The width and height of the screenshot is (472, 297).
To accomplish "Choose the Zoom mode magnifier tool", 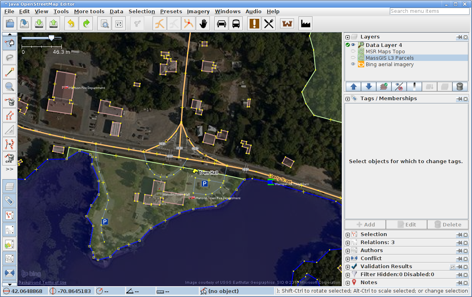I will pos(10,86).
